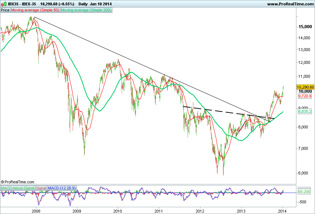Click the 2009 year label on time axis
Screen dimensions: 315x214
click(x=77, y=211)
